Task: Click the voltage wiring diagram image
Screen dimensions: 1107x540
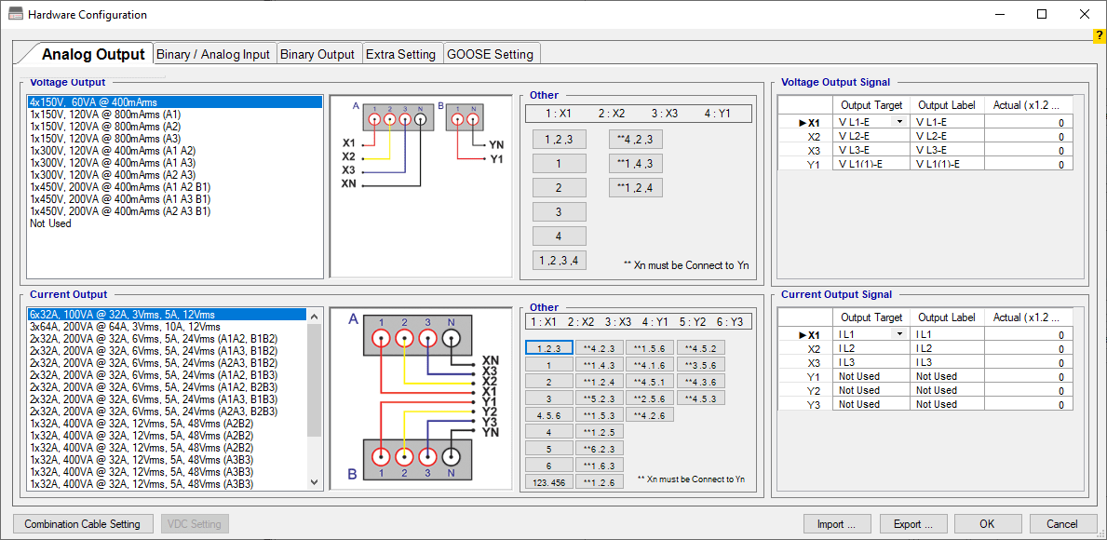Action: (421, 186)
